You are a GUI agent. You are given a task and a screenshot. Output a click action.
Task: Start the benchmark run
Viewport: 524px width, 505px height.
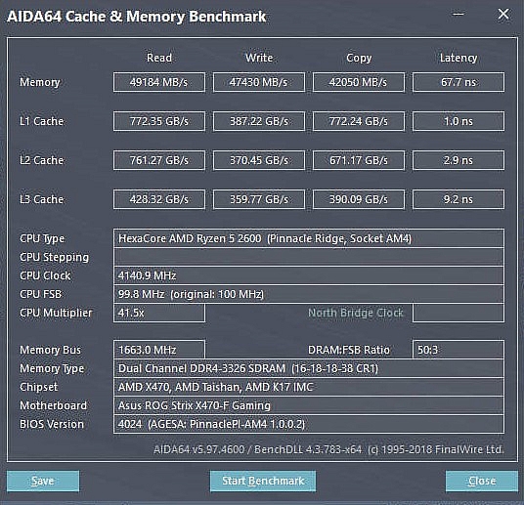263,481
